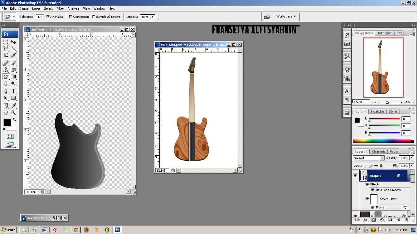Select the Crop tool
Viewport: 417px width, 234px height.
[x=6, y=56]
